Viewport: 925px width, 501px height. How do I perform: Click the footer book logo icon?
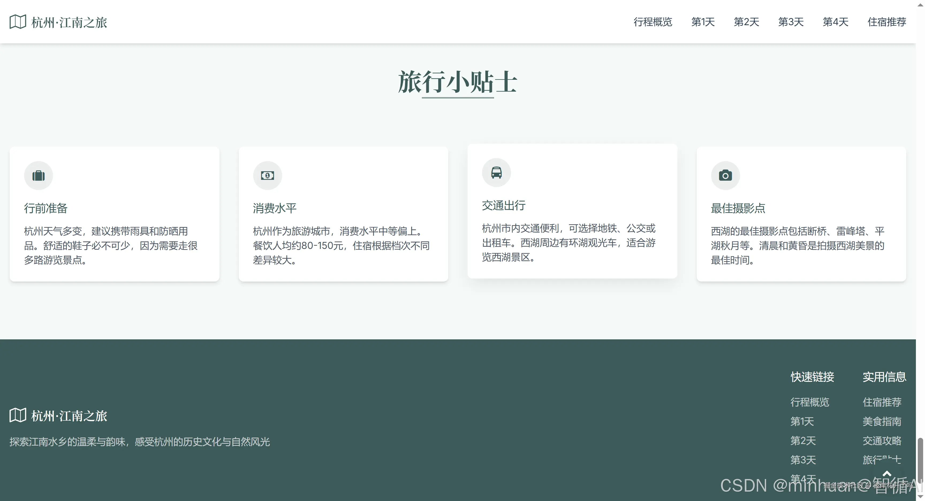(x=18, y=416)
